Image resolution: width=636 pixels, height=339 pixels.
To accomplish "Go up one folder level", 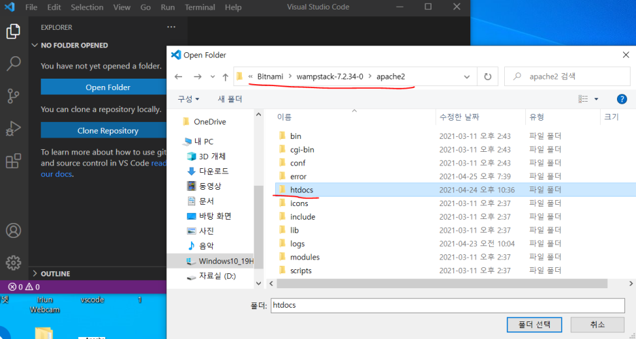I will click(226, 77).
